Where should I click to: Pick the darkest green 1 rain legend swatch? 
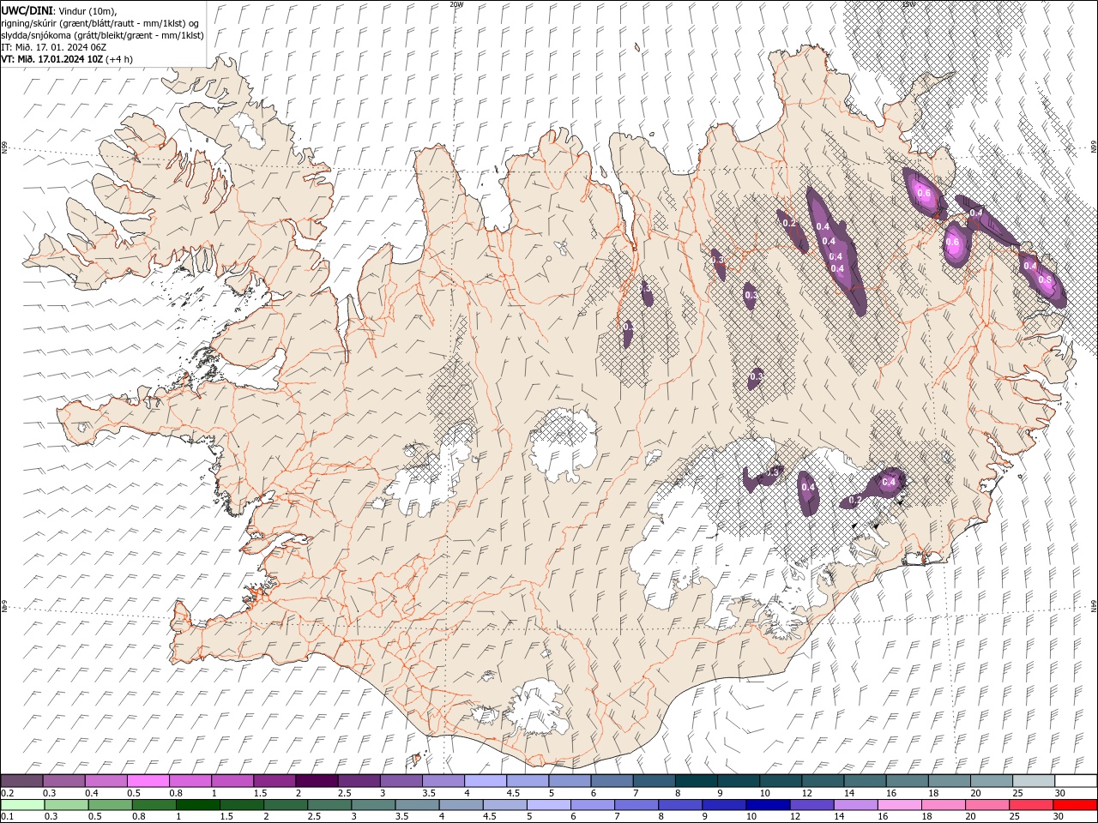(198, 805)
